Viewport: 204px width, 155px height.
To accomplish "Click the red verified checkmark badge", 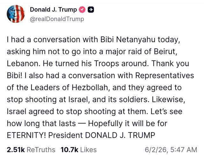I will tap(82, 10).
